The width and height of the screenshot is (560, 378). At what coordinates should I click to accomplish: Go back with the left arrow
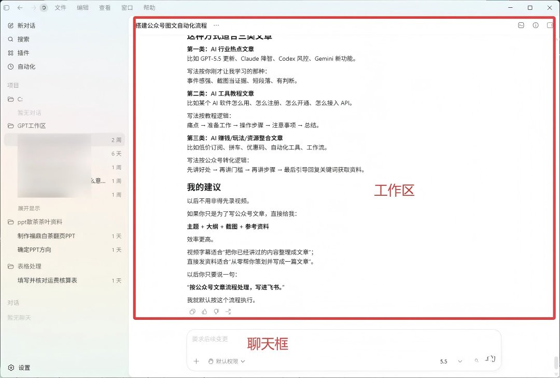click(x=20, y=7)
